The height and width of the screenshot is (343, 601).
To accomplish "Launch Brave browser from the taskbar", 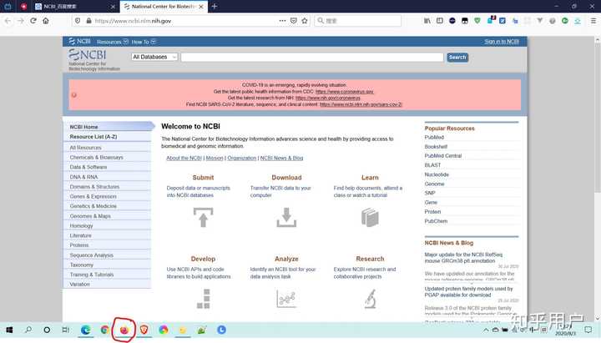I will pyautogui.click(x=144, y=330).
